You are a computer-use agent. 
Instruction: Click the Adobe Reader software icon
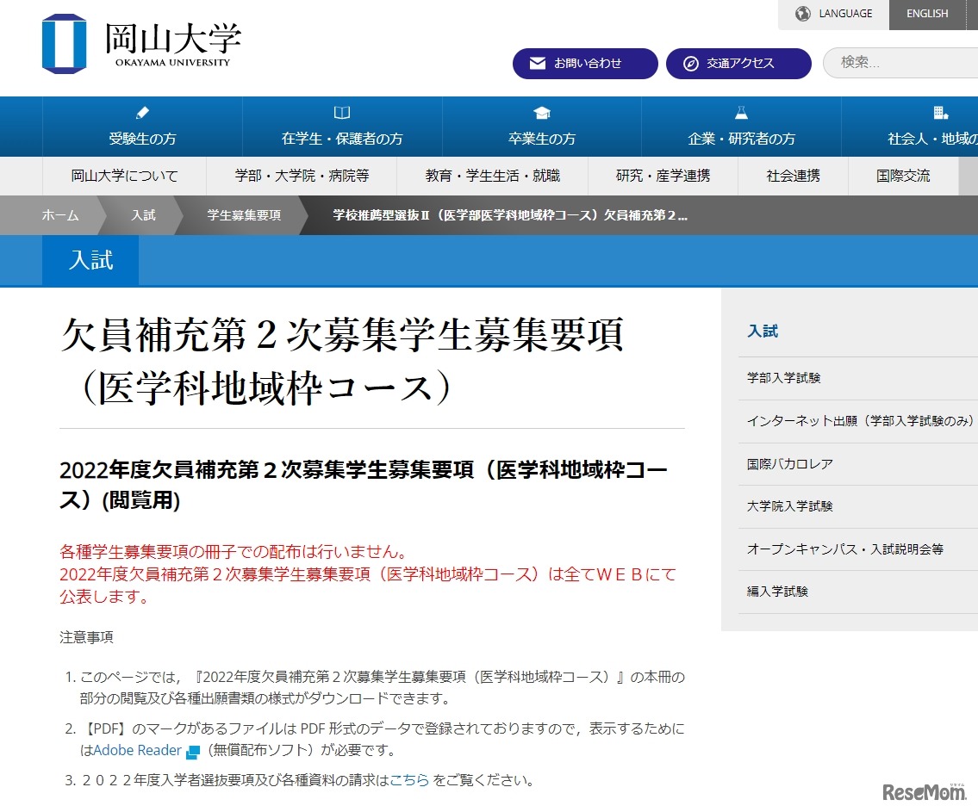pos(191,750)
